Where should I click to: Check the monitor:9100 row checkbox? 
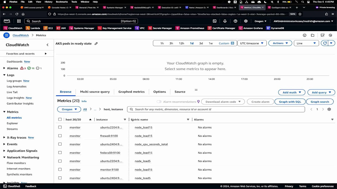coord(60,169)
